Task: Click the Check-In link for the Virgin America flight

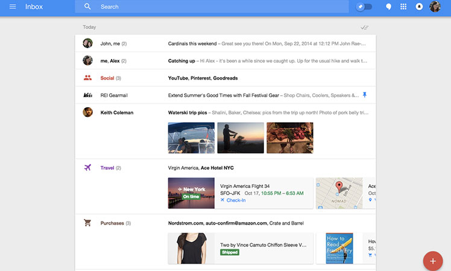Action: [x=235, y=200]
